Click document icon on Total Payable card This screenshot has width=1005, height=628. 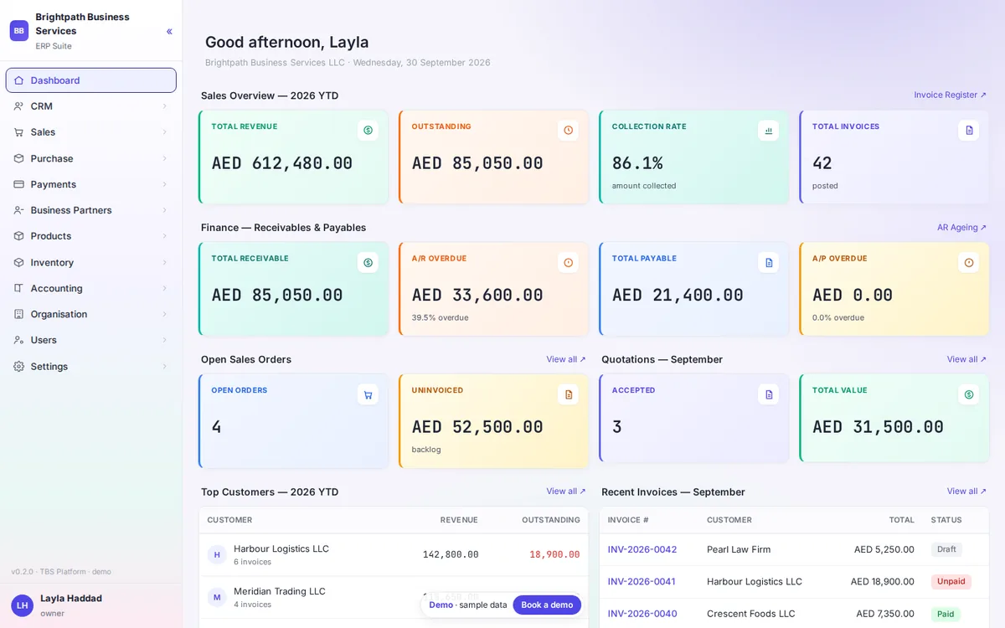tap(768, 263)
